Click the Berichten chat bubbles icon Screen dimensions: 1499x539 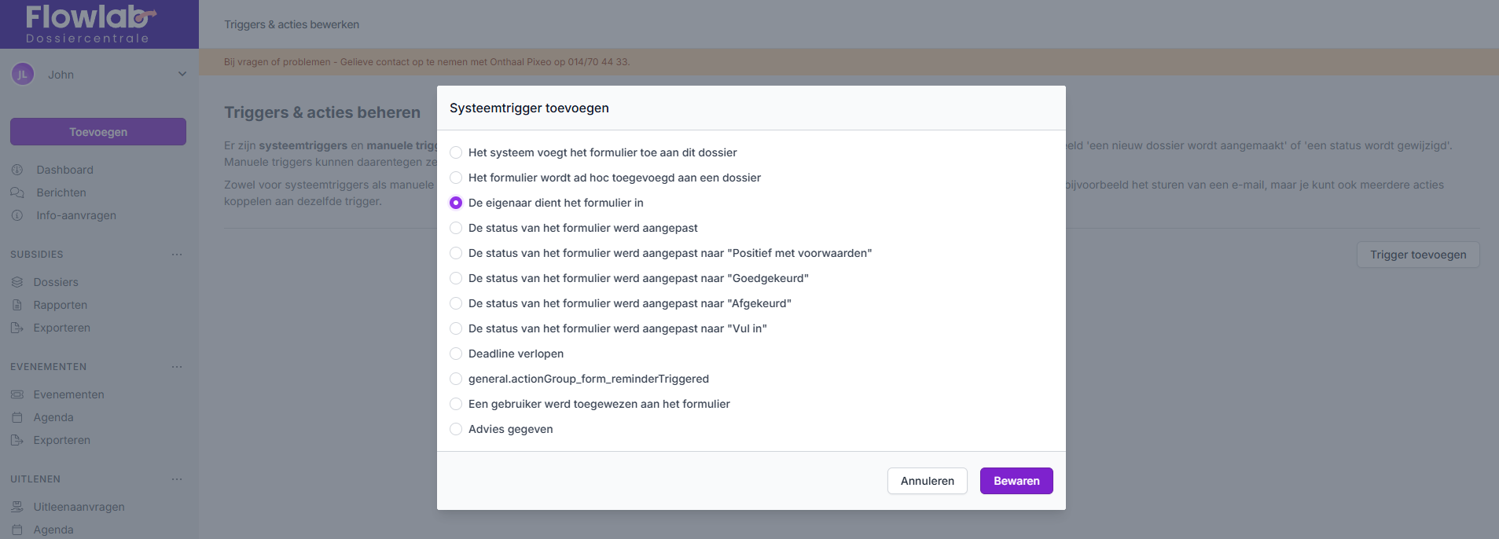pyautogui.click(x=17, y=192)
